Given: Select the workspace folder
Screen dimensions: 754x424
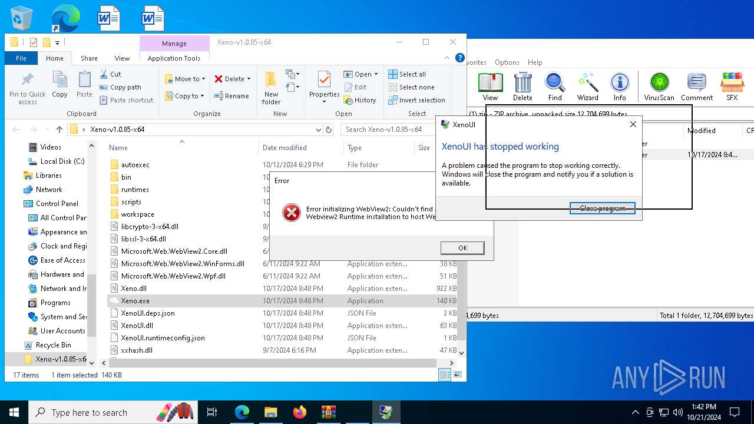Looking at the screenshot, I should click(137, 214).
